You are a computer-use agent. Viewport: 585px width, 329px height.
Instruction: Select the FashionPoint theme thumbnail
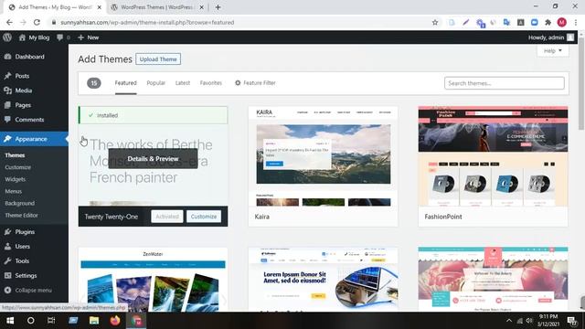[x=493, y=156]
